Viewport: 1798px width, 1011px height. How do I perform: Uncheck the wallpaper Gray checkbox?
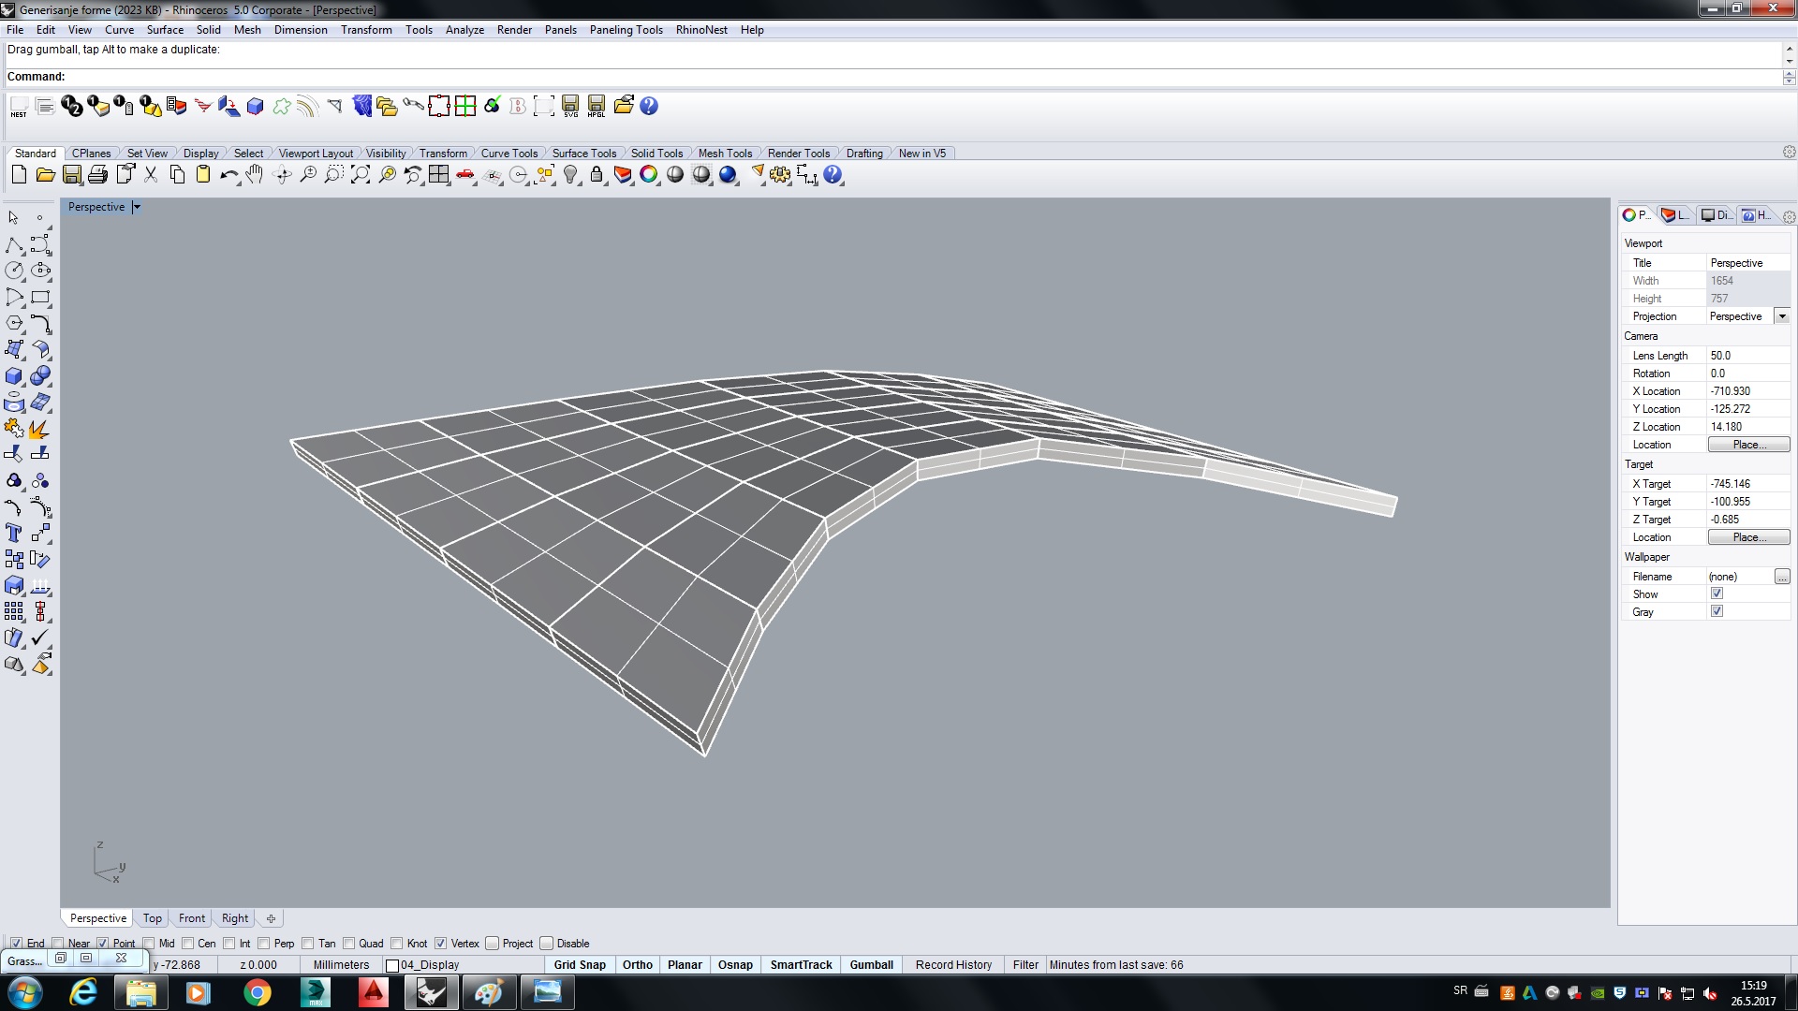click(x=1717, y=611)
